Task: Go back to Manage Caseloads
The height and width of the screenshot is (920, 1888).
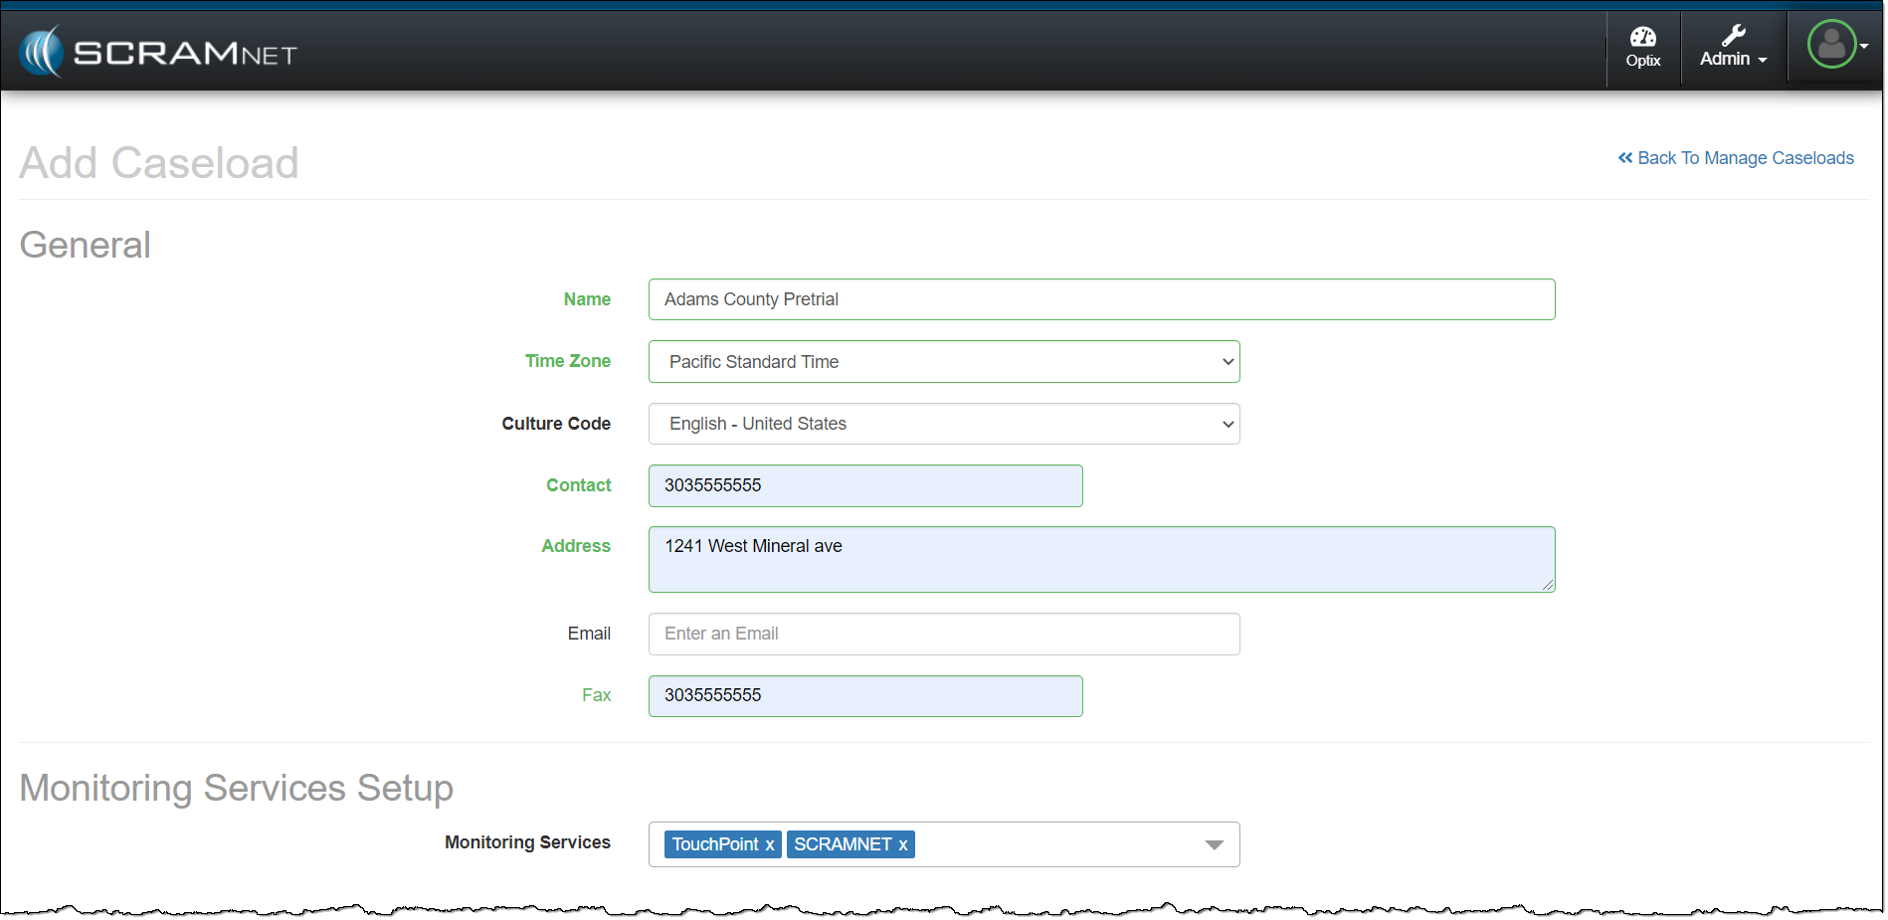Action: click(x=1745, y=158)
